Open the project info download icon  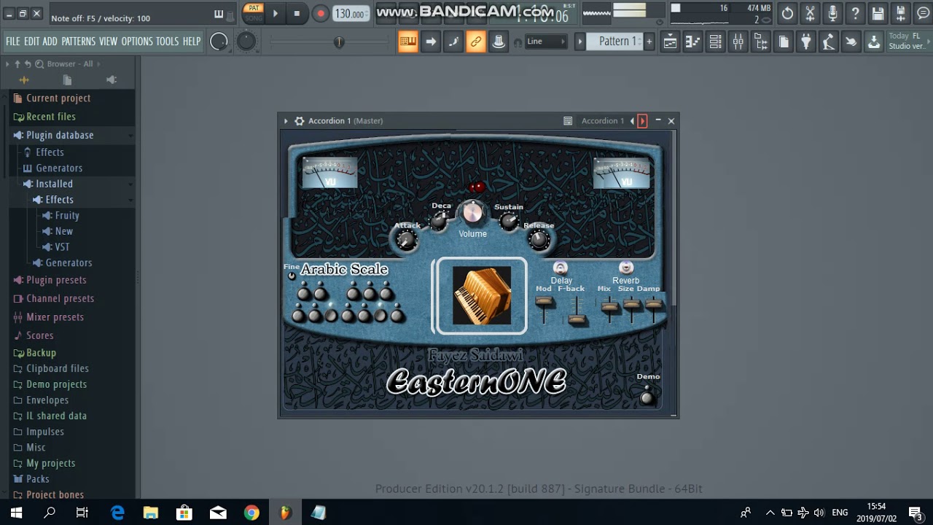(x=873, y=42)
